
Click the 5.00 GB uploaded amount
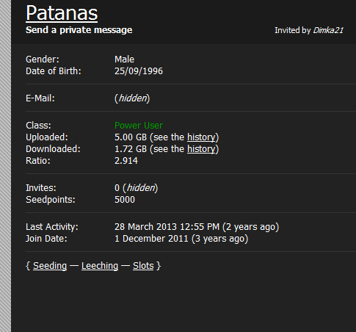131,137
